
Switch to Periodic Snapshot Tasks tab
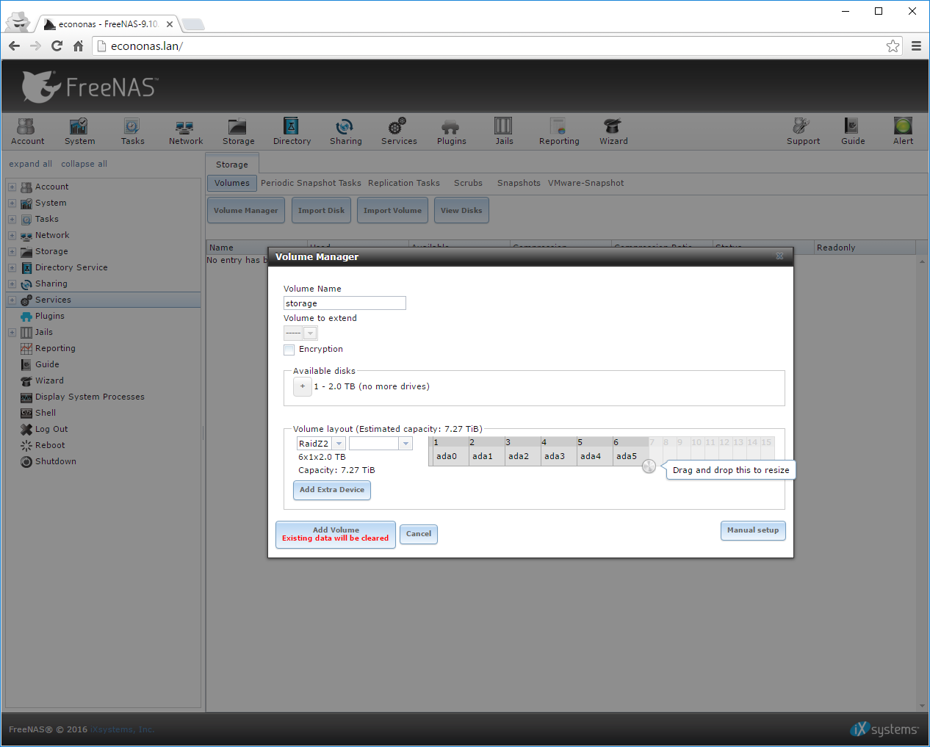coord(311,183)
